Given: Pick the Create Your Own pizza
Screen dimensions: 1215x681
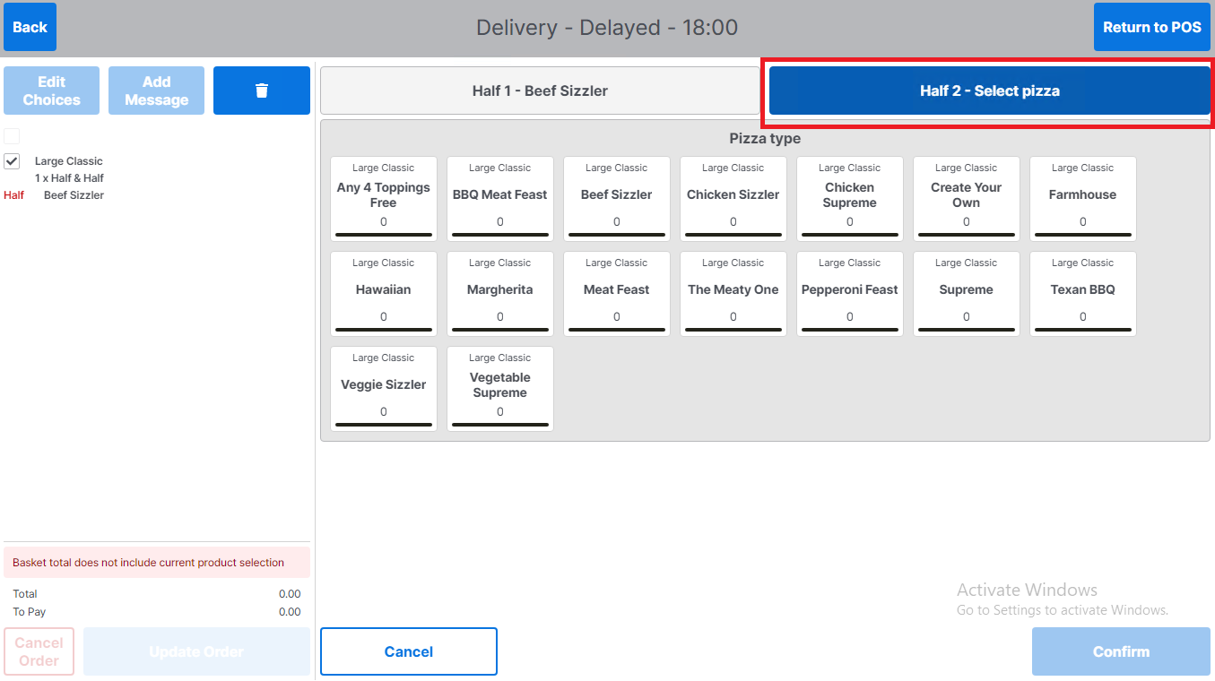Looking at the screenshot, I should point(966,199).
